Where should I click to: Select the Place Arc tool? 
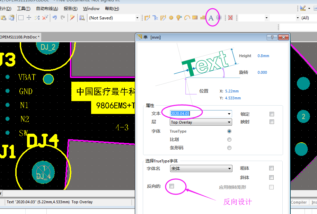tap(187, 18)
